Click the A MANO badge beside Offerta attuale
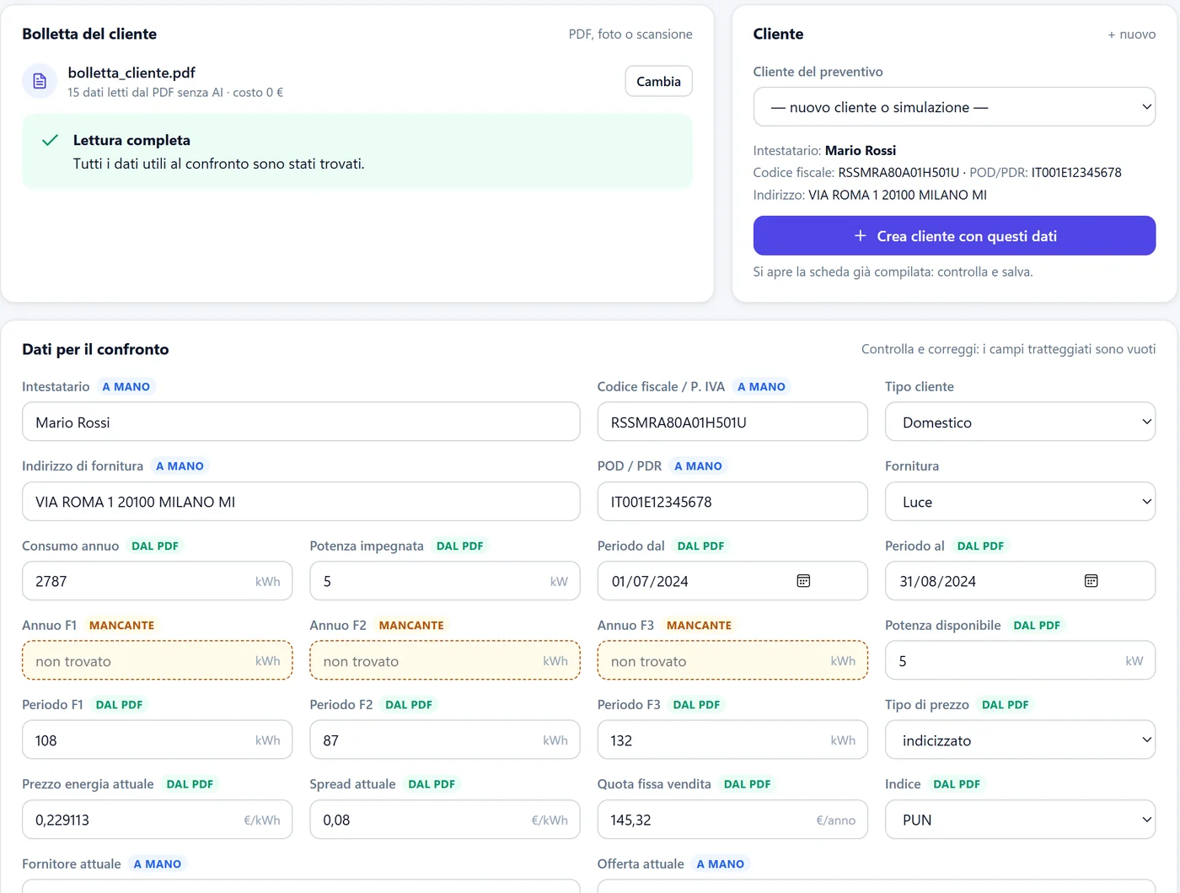The width and height of the screenshot is (1180, 893). pyautogui.click(x=721, y=864)
